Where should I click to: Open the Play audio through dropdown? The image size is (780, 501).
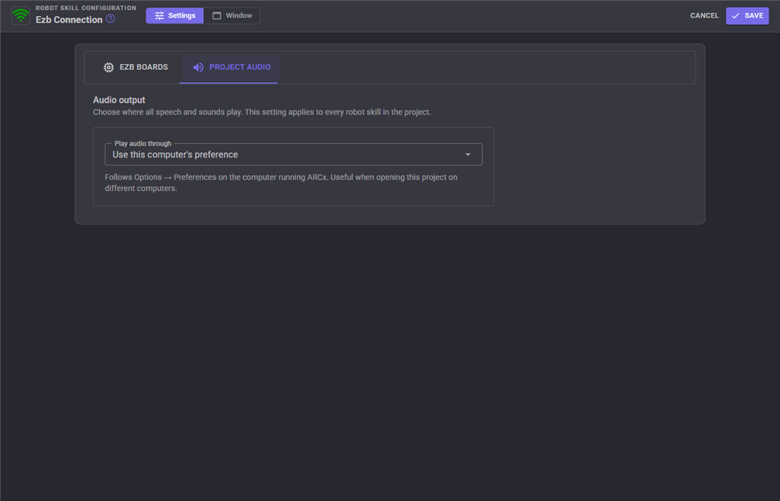(293, 155)
